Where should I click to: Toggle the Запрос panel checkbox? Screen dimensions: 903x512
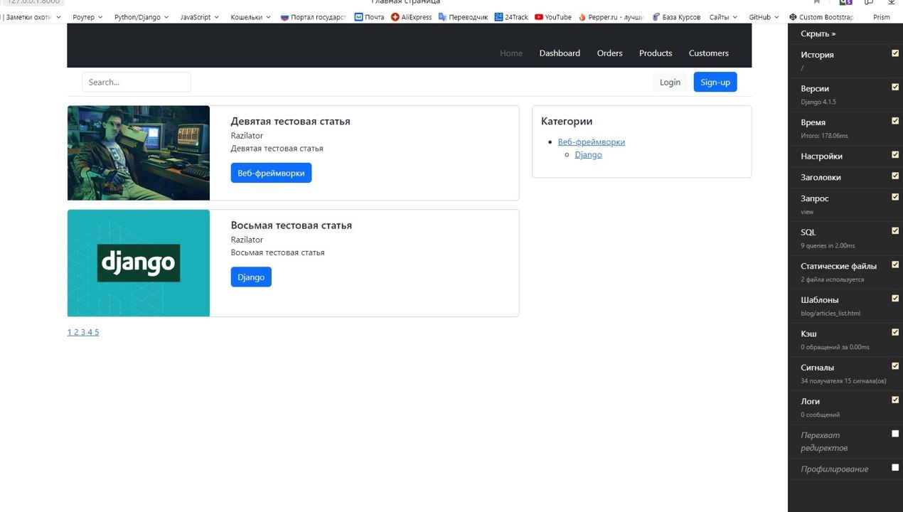tap(895, 197)
